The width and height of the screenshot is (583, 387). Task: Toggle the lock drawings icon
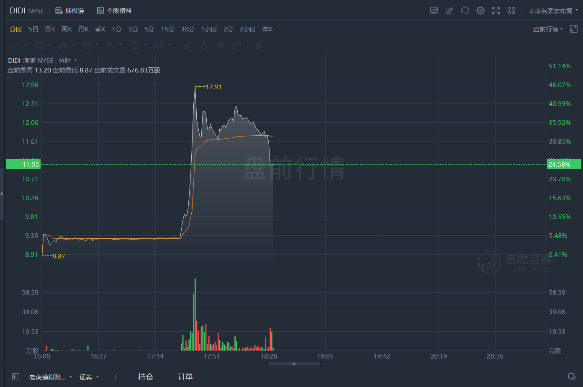point(204,45)
